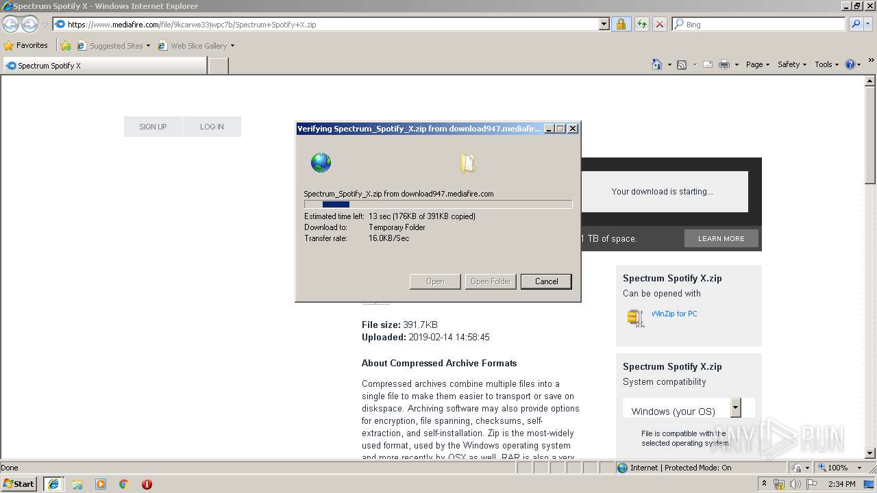Image resolution: width=877 pixels, height=493 pixels.
Task: Launch Google Chrome from taskbar
Action: click(124, 483)
